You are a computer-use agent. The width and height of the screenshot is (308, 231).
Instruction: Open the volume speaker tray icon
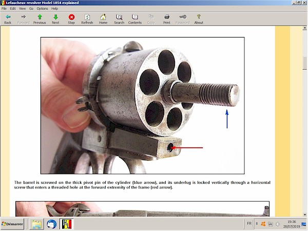click(278, 224)
